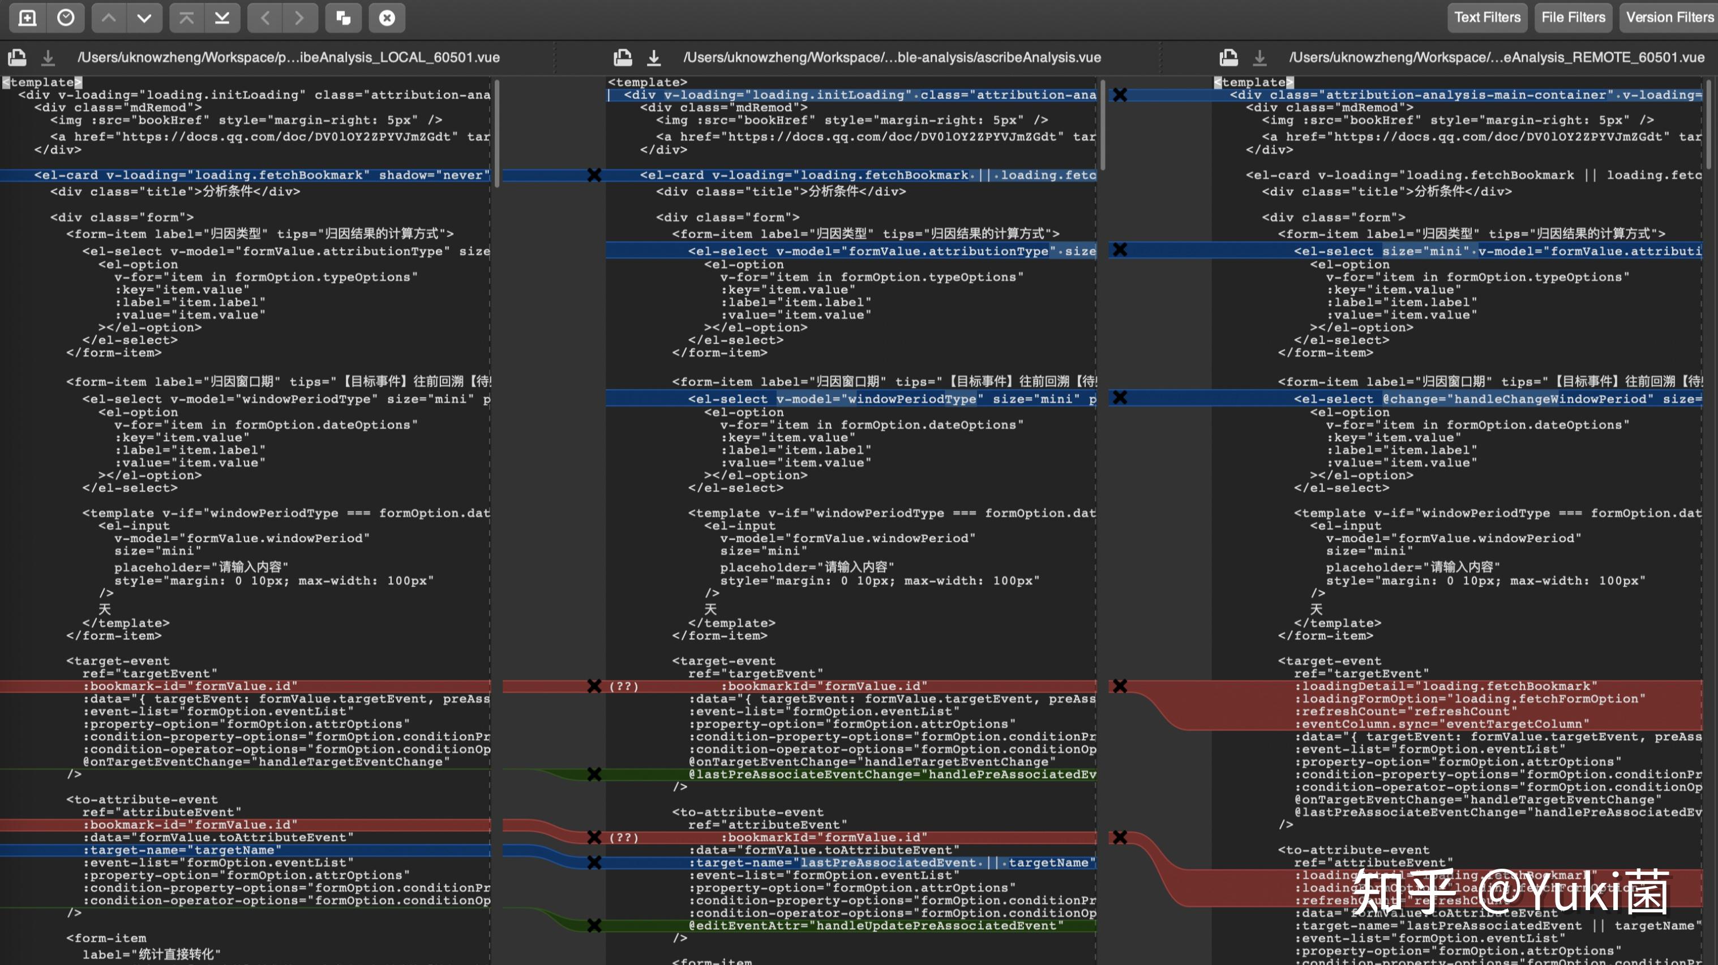The image size is (1718, 965).
Task: Go to next change with down chevron
Action: coord(144,18)
